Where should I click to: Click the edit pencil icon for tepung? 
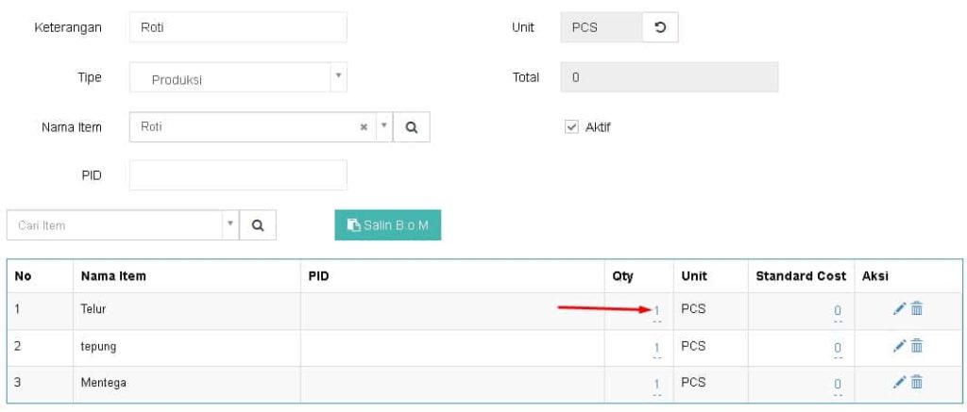(x=899, y=346)
